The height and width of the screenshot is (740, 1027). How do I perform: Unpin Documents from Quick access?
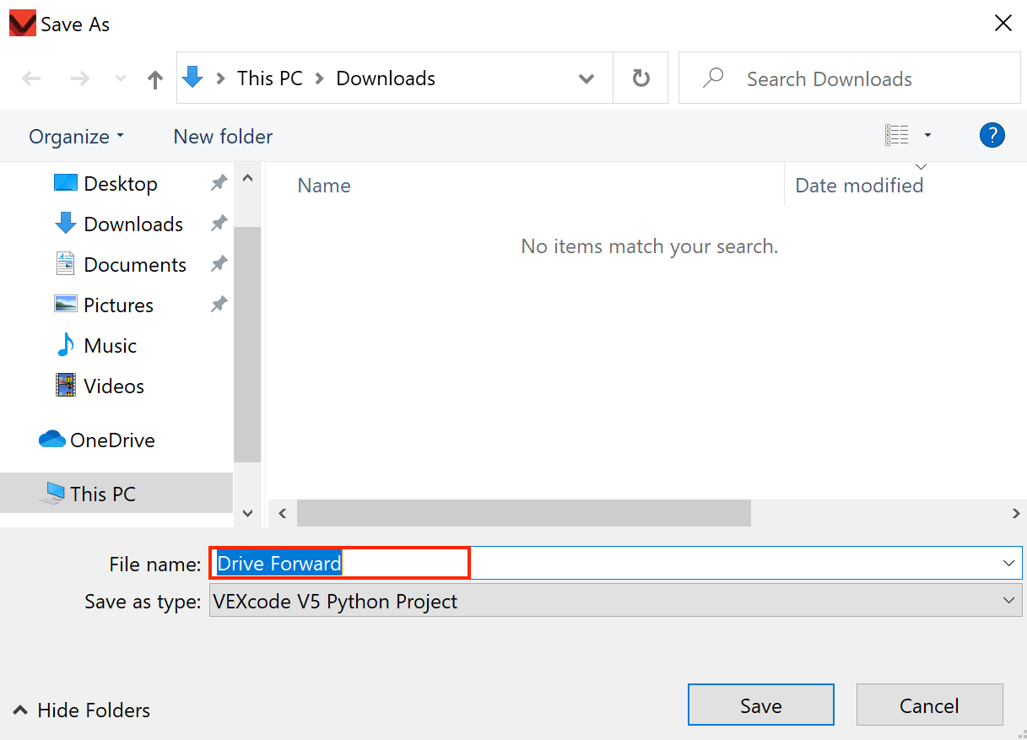[x=219, y=263]
